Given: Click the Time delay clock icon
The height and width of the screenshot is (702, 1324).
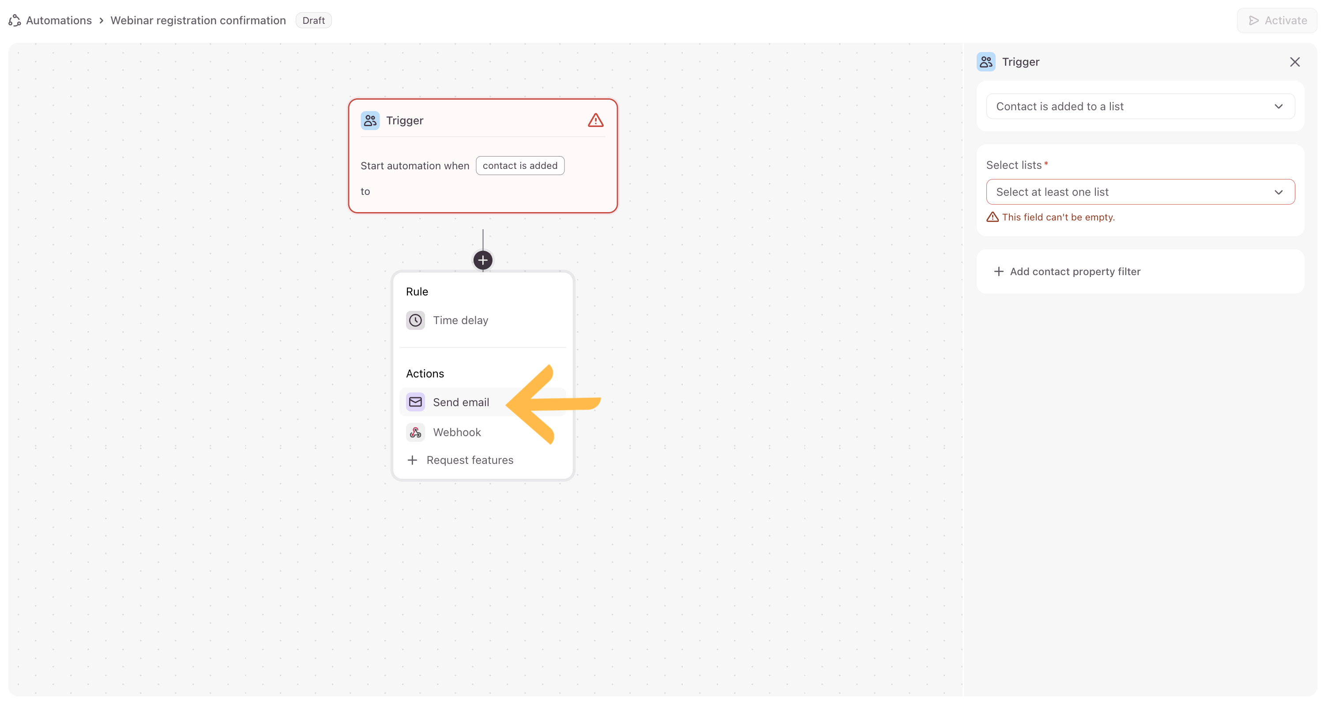Looking at the screenshot, I should [x=415, y=321].
